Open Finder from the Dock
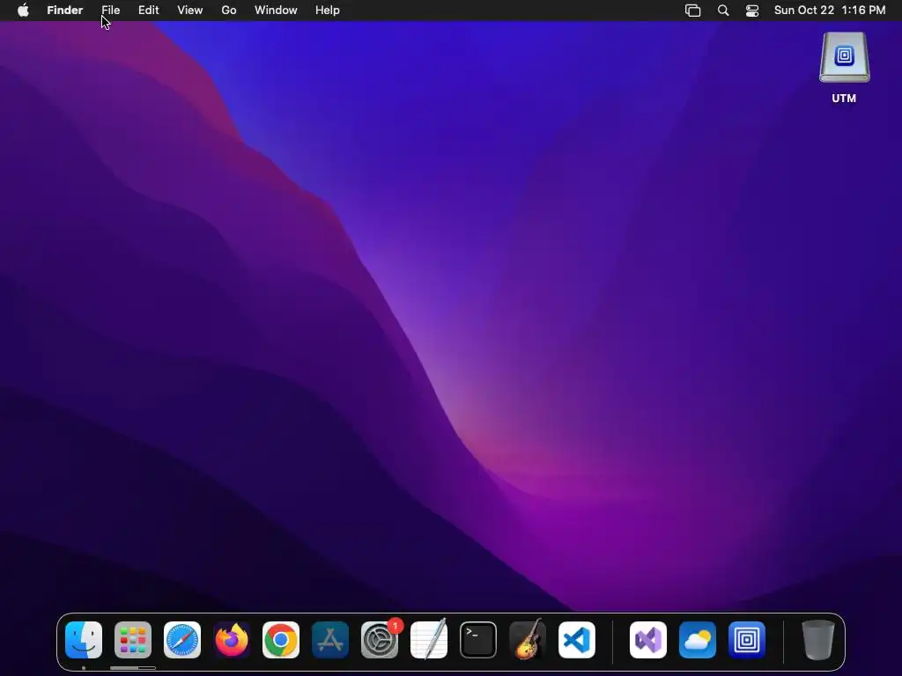Screen dimensions: 902x676 [84, 640]
